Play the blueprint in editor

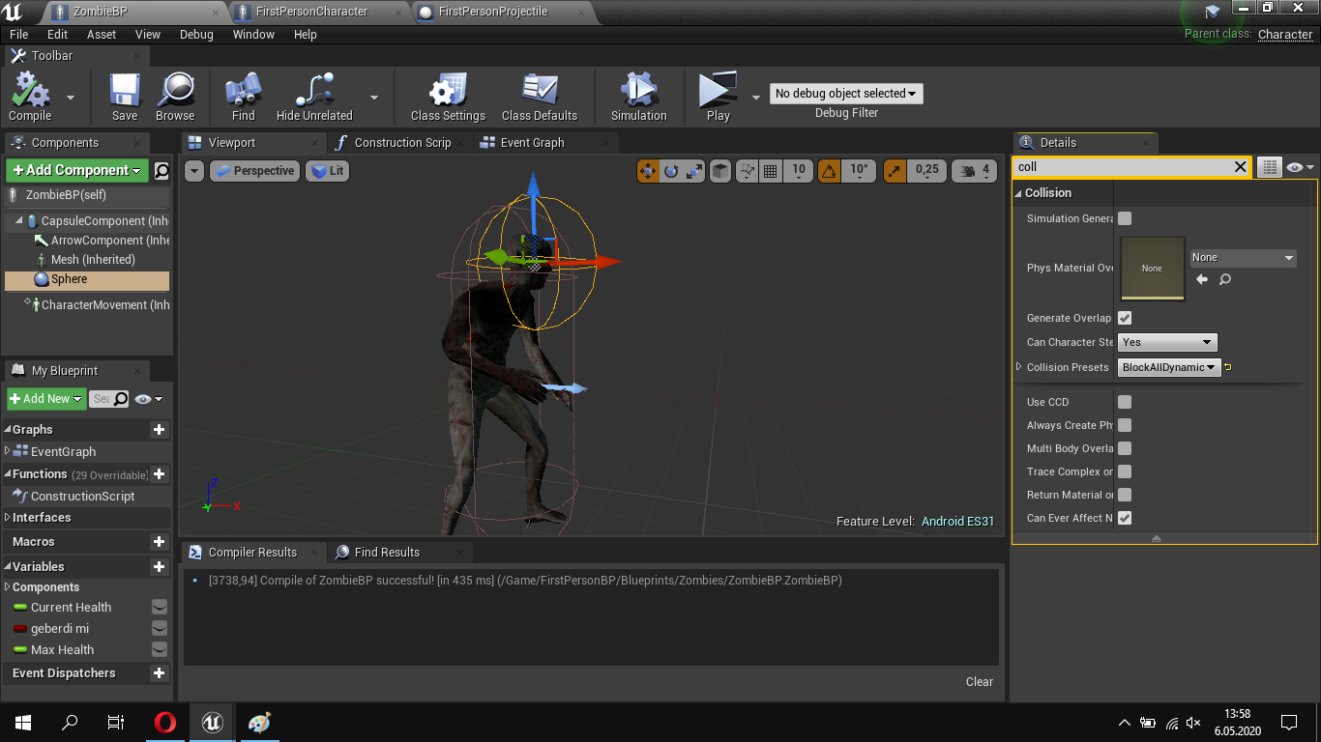tap(719, 98)
